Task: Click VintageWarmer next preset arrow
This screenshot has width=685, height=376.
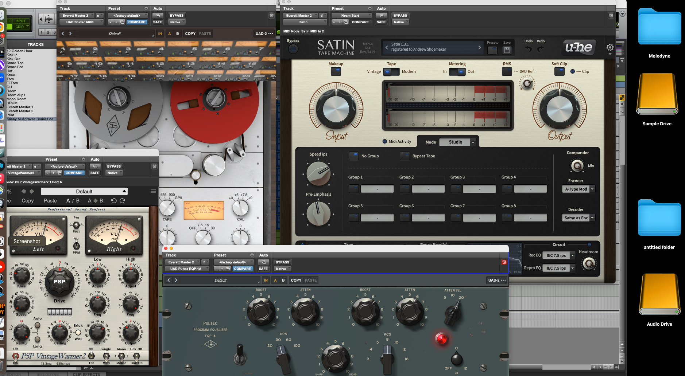Action: (x=32, y=191)
